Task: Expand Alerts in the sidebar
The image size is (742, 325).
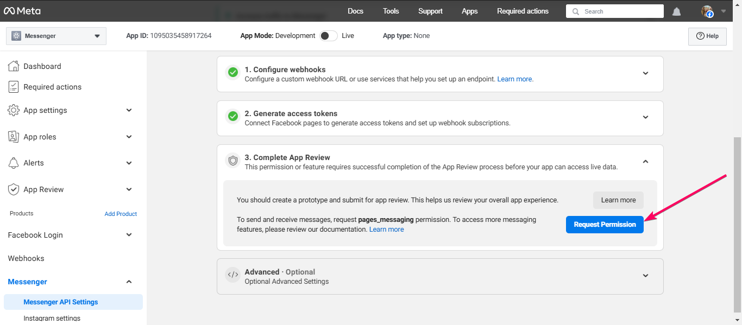Action: (129, 163)
